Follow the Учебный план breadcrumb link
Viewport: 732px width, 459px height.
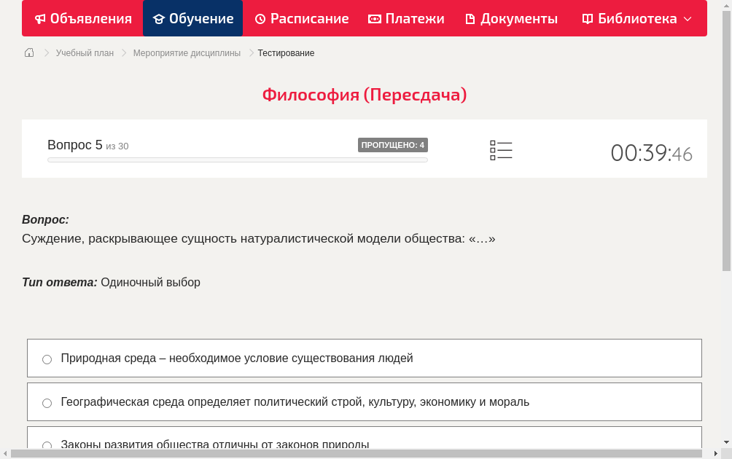(85, 53)
